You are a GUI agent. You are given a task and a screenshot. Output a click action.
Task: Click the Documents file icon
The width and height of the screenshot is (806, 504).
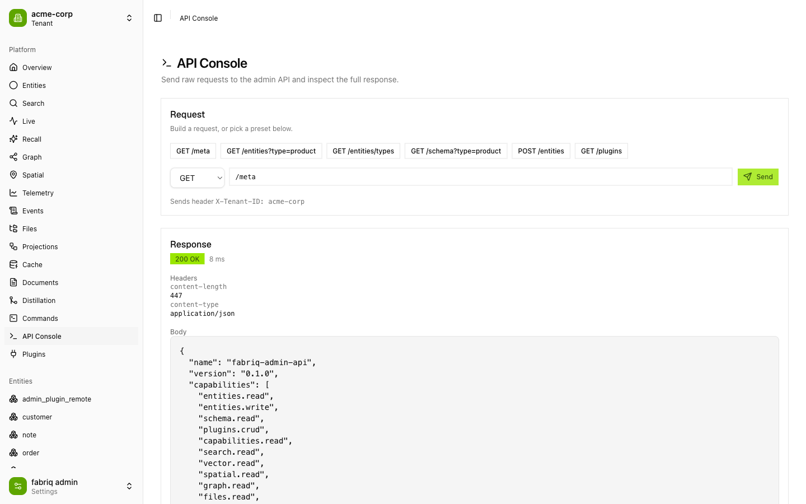click(x=13, y=282)
